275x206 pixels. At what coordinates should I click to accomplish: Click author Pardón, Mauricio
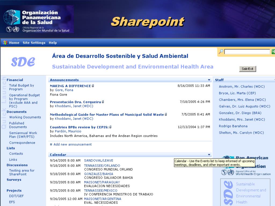click(68, 131)
